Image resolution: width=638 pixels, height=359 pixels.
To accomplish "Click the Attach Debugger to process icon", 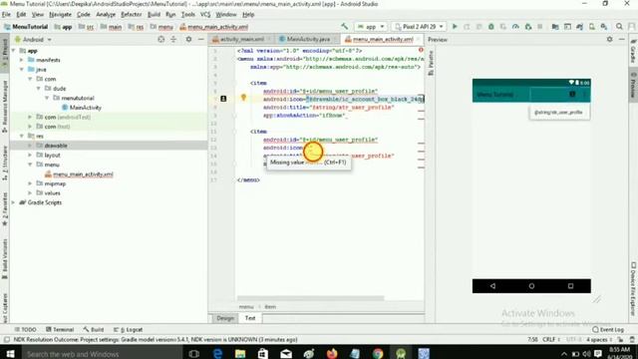I will tap(528, 27).
